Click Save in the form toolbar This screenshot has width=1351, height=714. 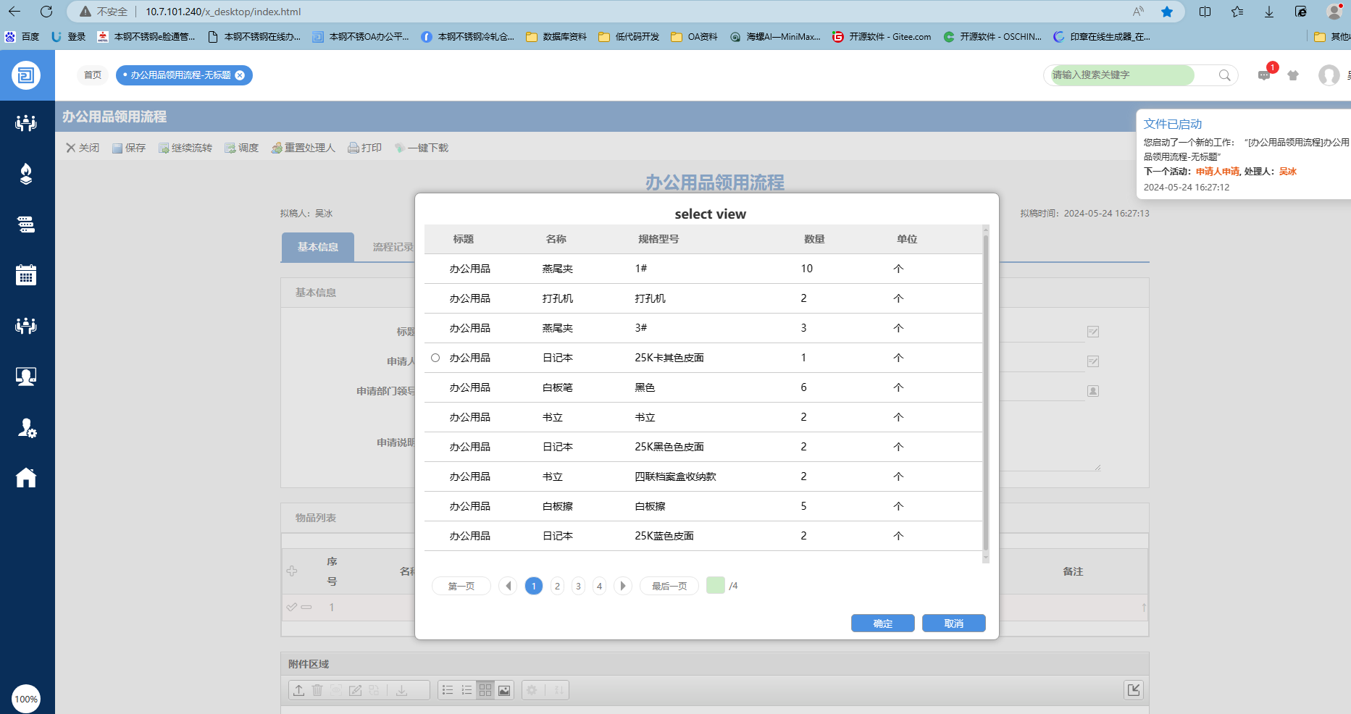(129, 148)
